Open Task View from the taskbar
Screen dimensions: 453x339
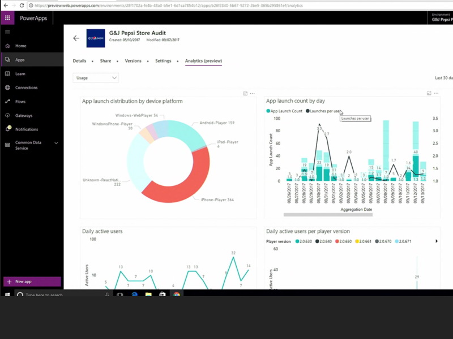coord(119,294)
